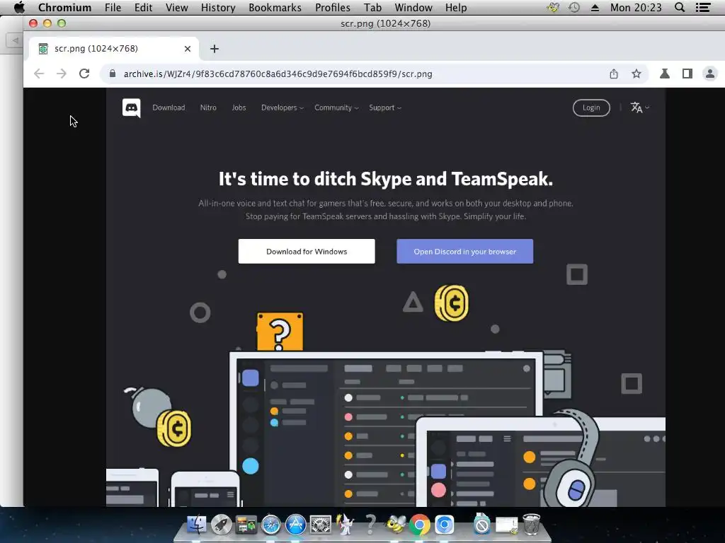Open the App Store dock icon

click(x=295, y=525)
